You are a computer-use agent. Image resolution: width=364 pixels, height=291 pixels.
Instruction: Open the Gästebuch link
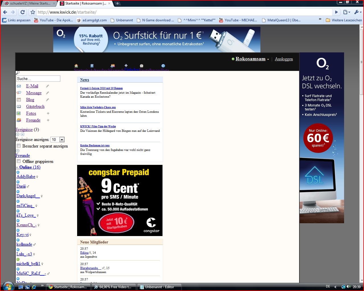click(35, 106)
